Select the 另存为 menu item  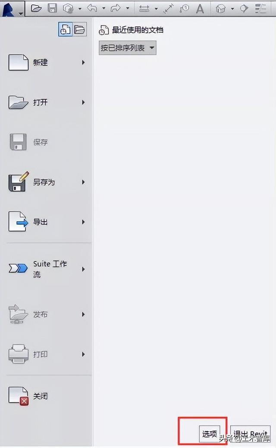coord(47,182)
